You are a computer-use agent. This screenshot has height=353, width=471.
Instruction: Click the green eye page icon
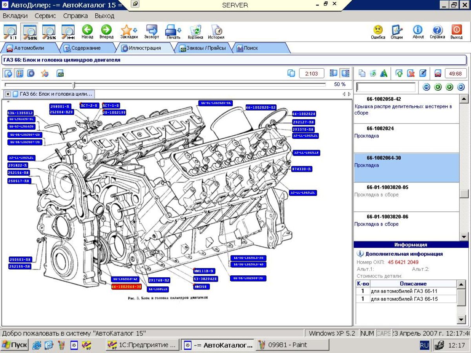click(x=60, y=73)
